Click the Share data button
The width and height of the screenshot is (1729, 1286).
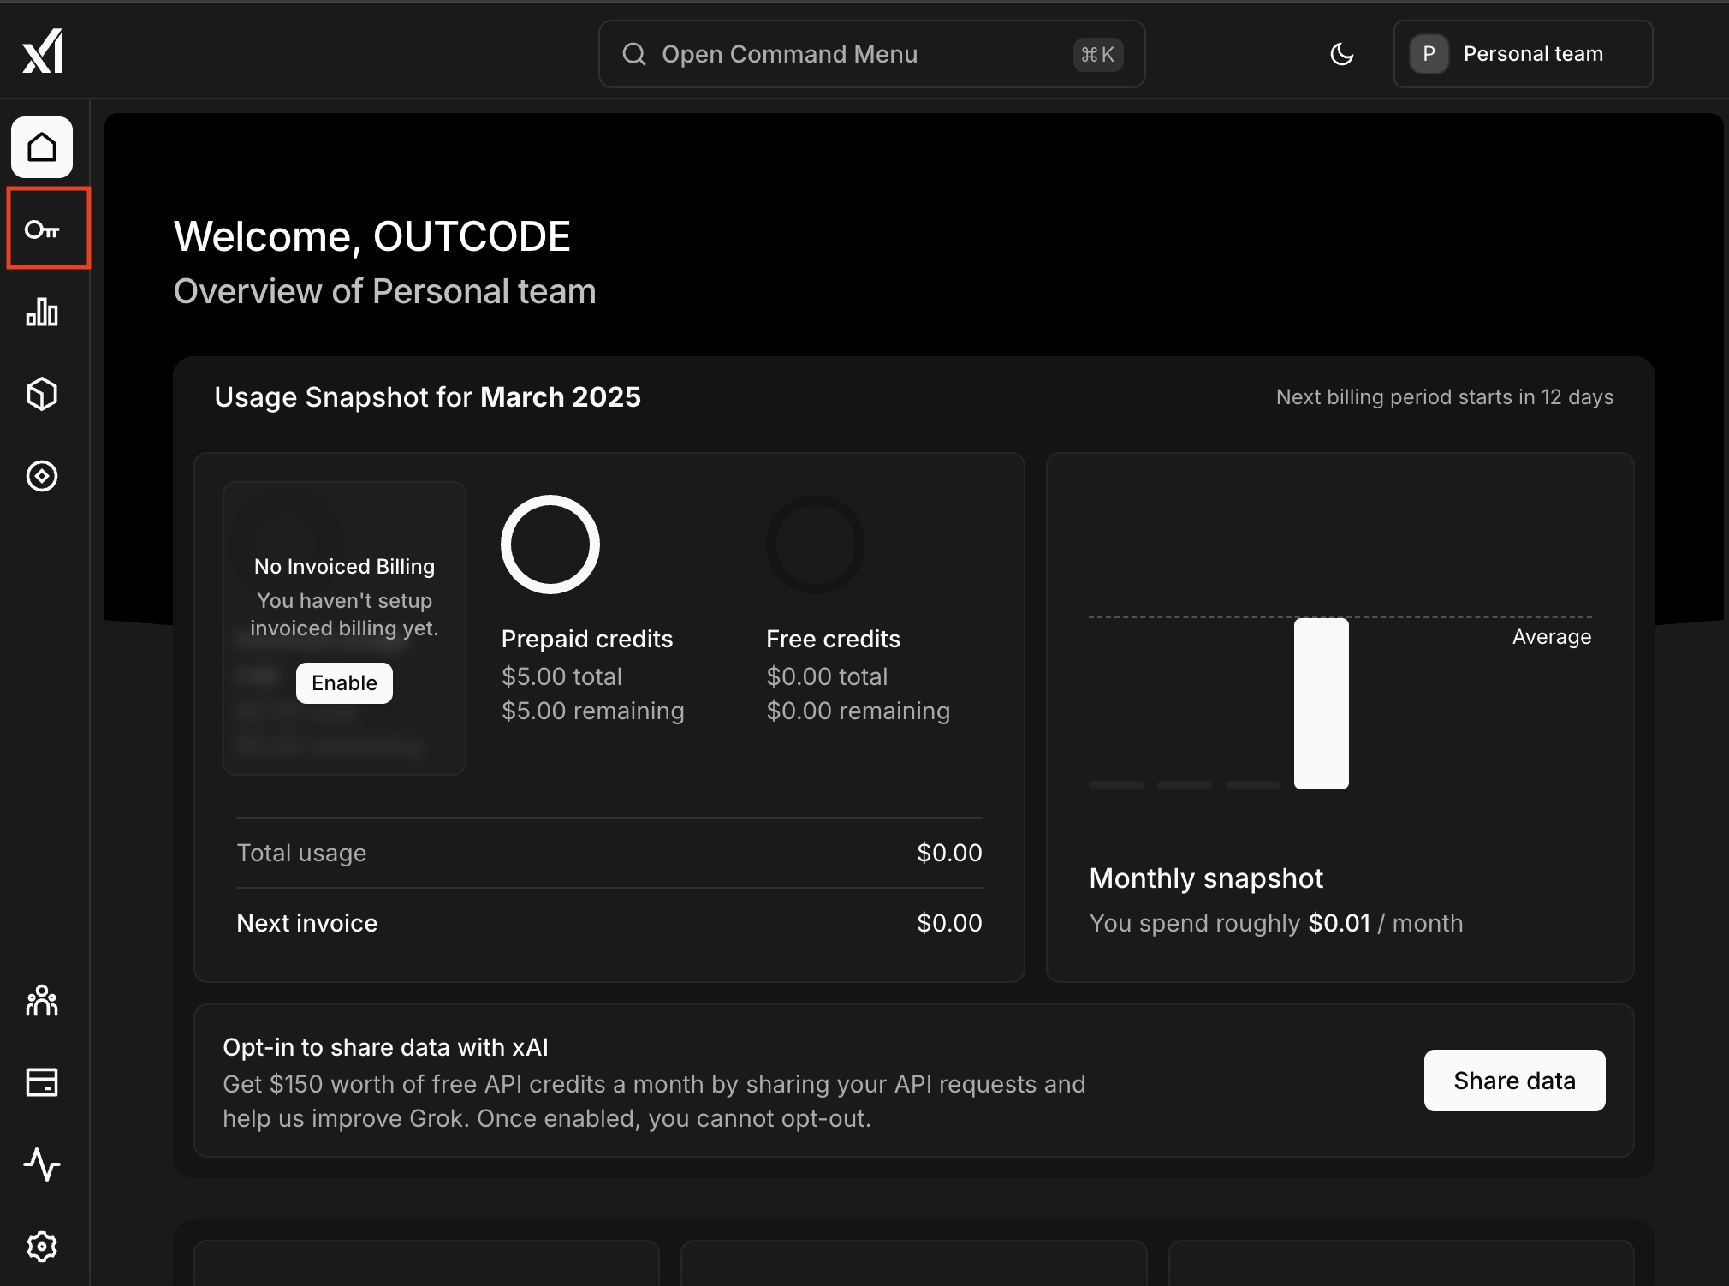point(1514,1081)
